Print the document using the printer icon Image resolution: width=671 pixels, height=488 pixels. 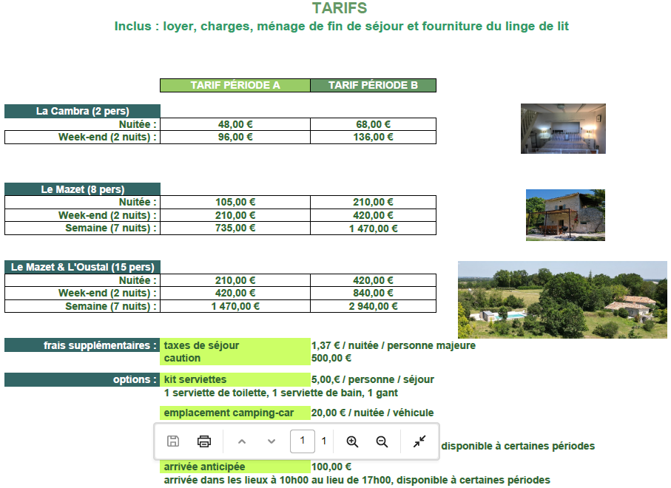tap(204, 441)
